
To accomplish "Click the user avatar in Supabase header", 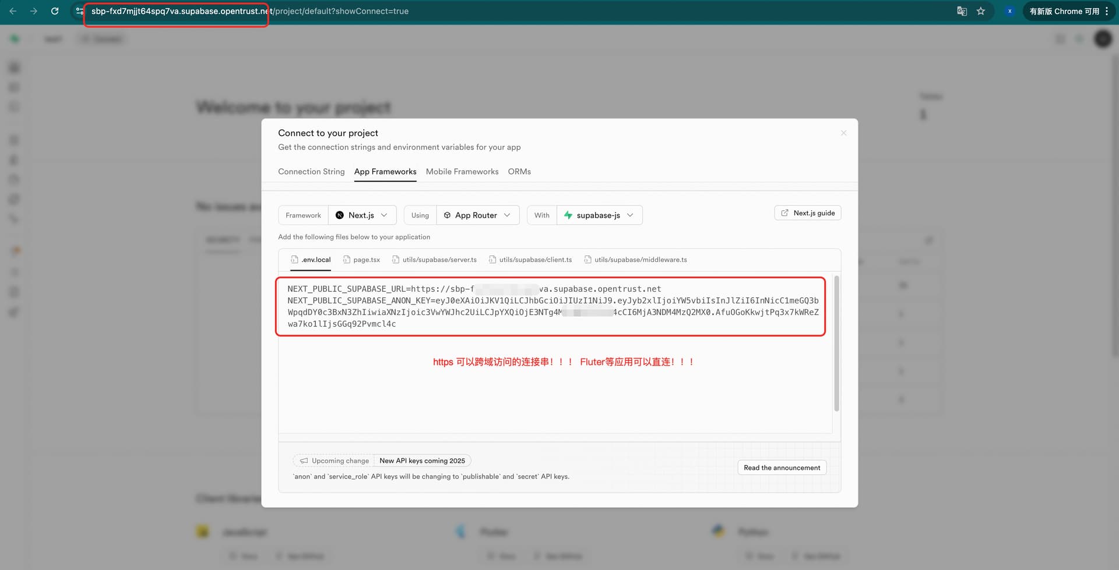I will (1103, 39).
